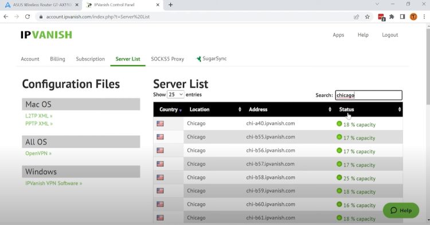Sort by the Location column
430x225 pixels.
point(213,110)
